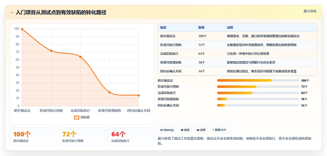327x156 pixels.
Task: Click the orange legend box for 指标值
Action: 77,117
